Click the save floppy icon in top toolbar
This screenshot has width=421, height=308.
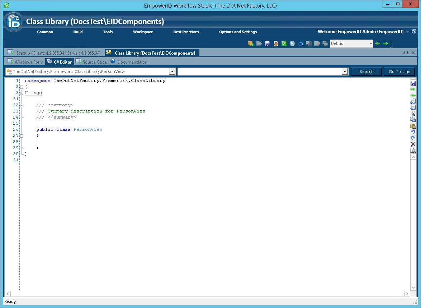click(x=268, y=43)
